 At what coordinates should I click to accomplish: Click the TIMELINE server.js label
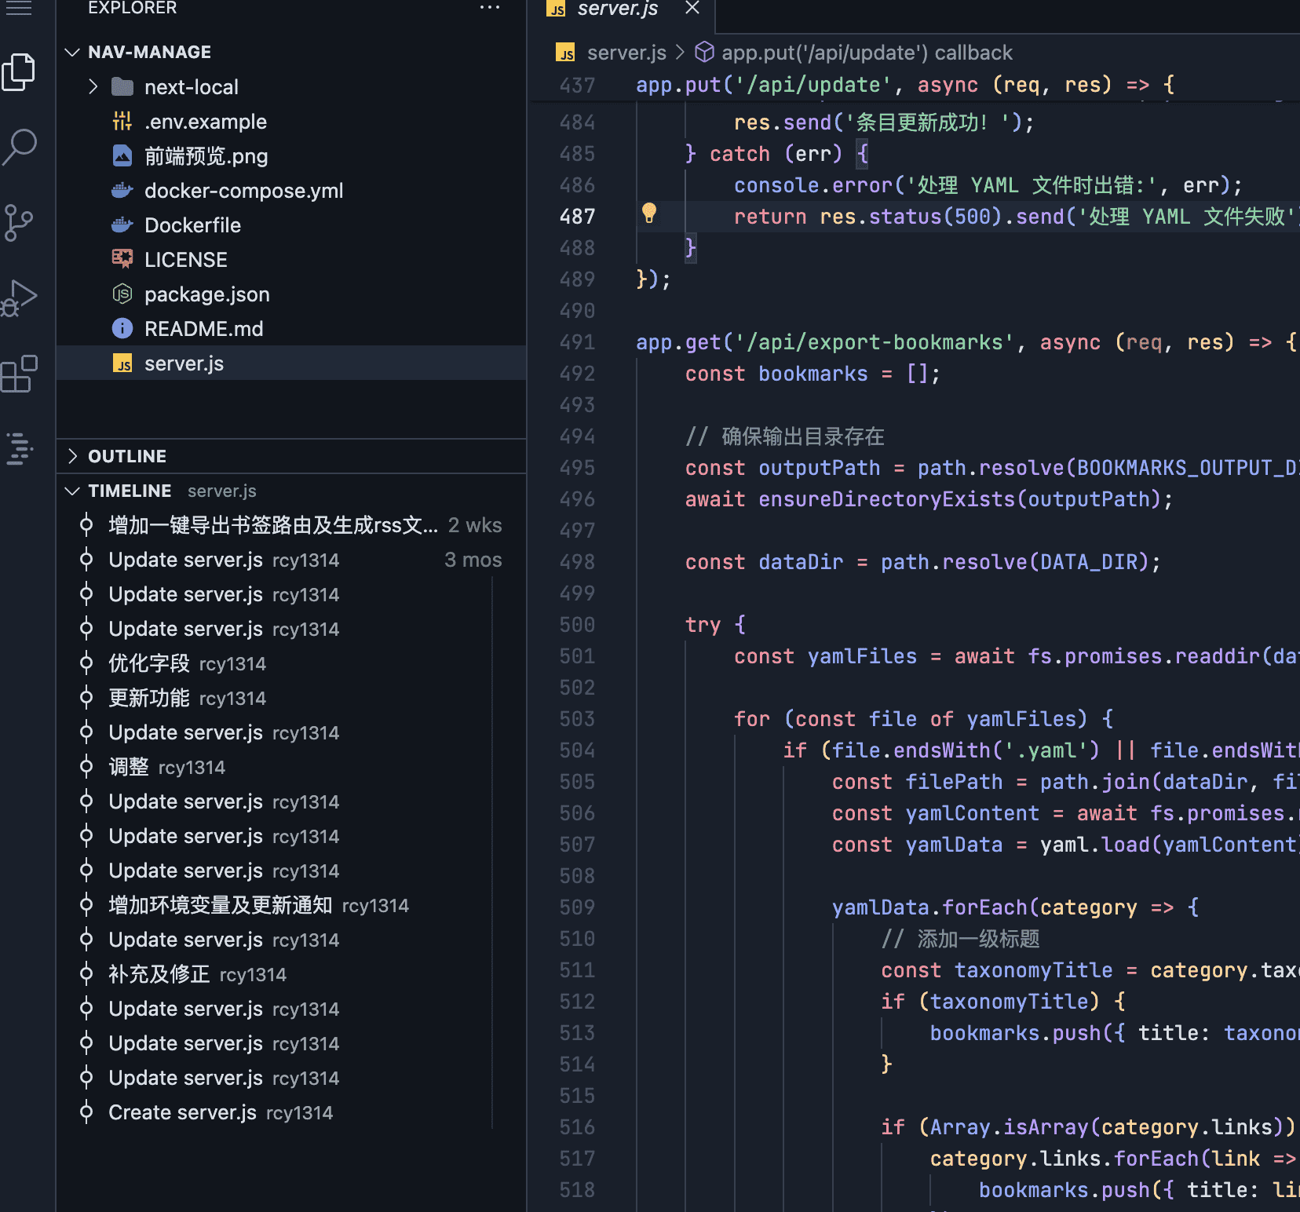[x=221, y=491]
